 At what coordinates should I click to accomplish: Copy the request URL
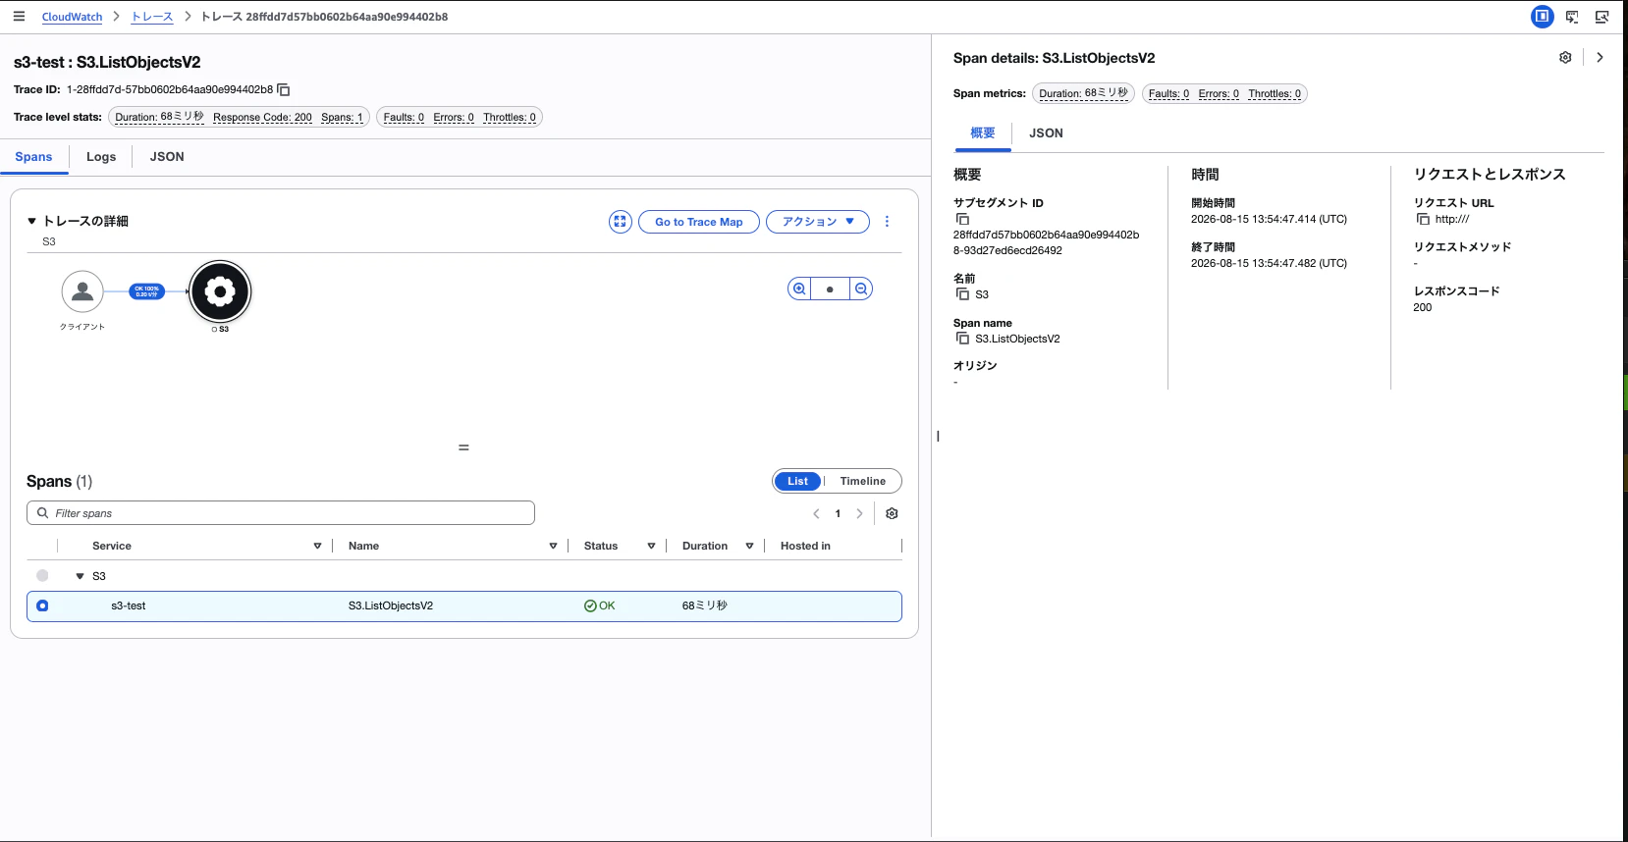[1423, 219]
